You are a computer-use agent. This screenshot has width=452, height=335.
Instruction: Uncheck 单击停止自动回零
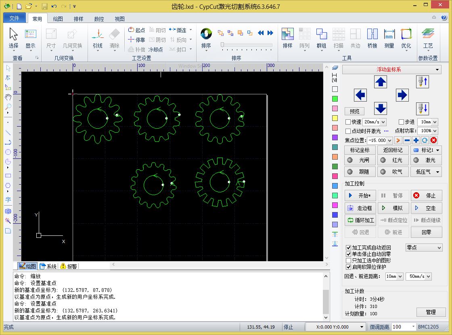[x=349, y=254]
